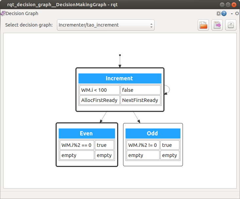Click the 'false' cell in Increment node

(x=140, y=90)
